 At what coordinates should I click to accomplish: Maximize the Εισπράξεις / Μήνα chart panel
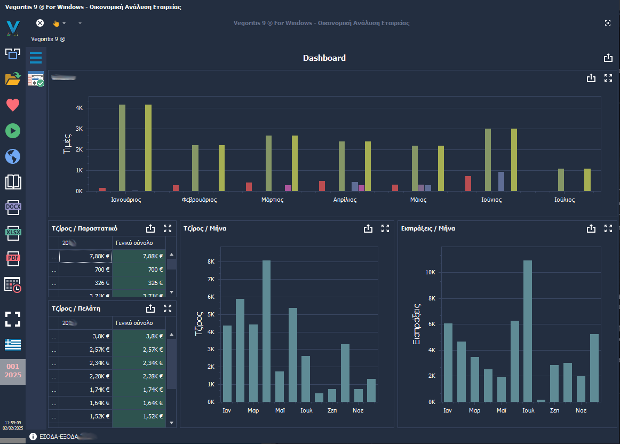[x=608, y=228]
